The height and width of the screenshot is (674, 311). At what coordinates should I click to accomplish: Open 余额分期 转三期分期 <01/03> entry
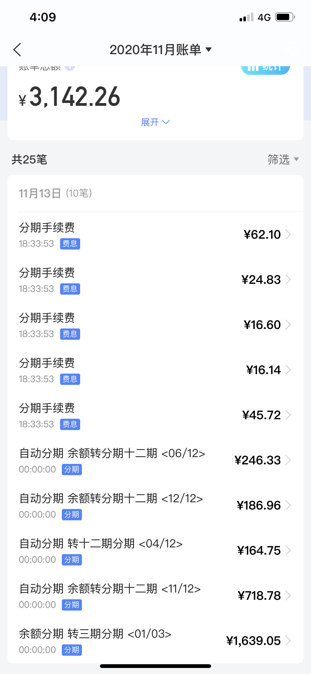point(155,641)
